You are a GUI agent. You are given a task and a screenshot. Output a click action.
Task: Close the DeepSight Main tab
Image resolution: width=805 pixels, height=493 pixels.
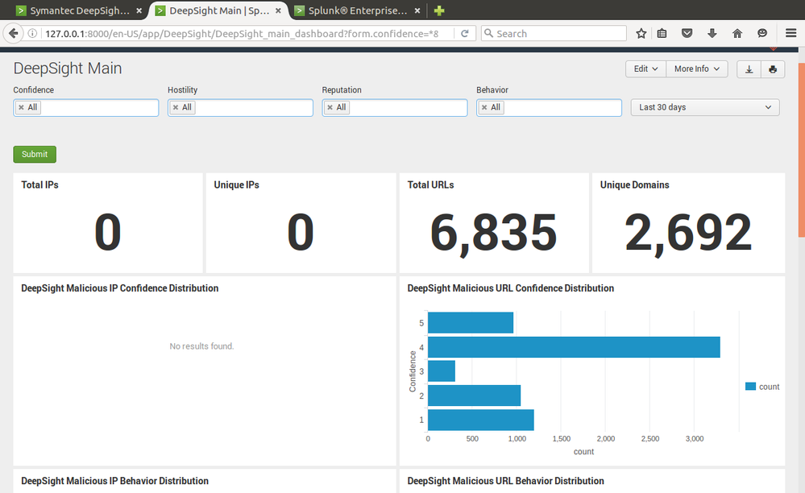tap(278, 10)
